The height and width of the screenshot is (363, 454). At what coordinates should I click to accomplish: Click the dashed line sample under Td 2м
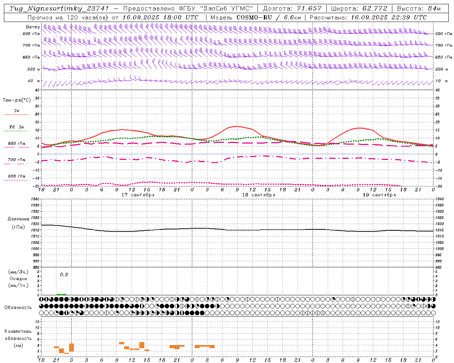click(16, 131)
